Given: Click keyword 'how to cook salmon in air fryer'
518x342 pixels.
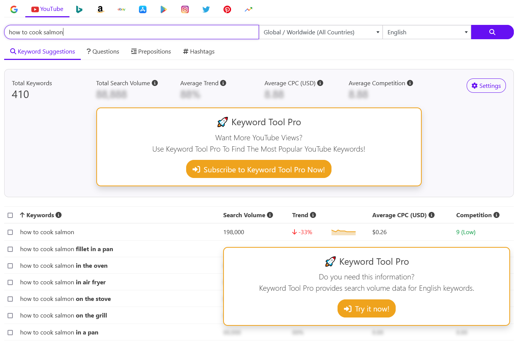Looking at the screenshot, I should click(x=63, y=282).
